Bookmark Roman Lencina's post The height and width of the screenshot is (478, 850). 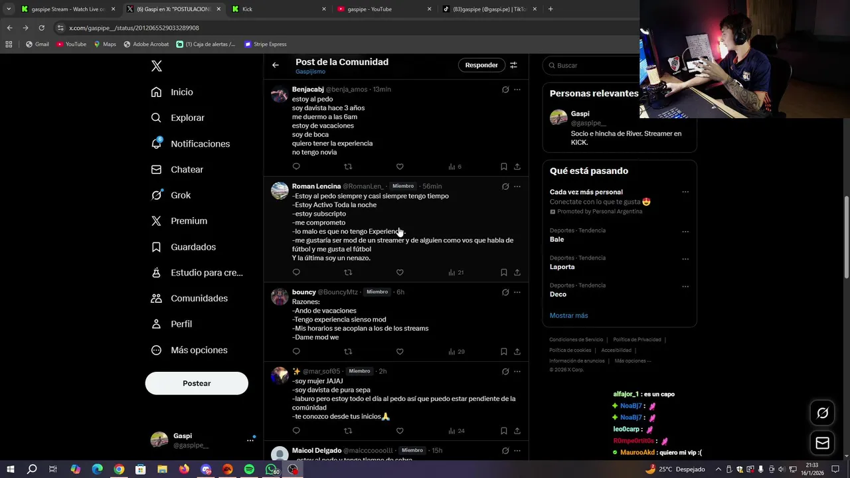click(x=504, y=272)
